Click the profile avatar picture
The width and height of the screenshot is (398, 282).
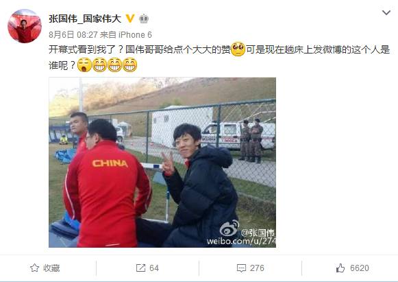pyautogui.click(x=25, y=26)
